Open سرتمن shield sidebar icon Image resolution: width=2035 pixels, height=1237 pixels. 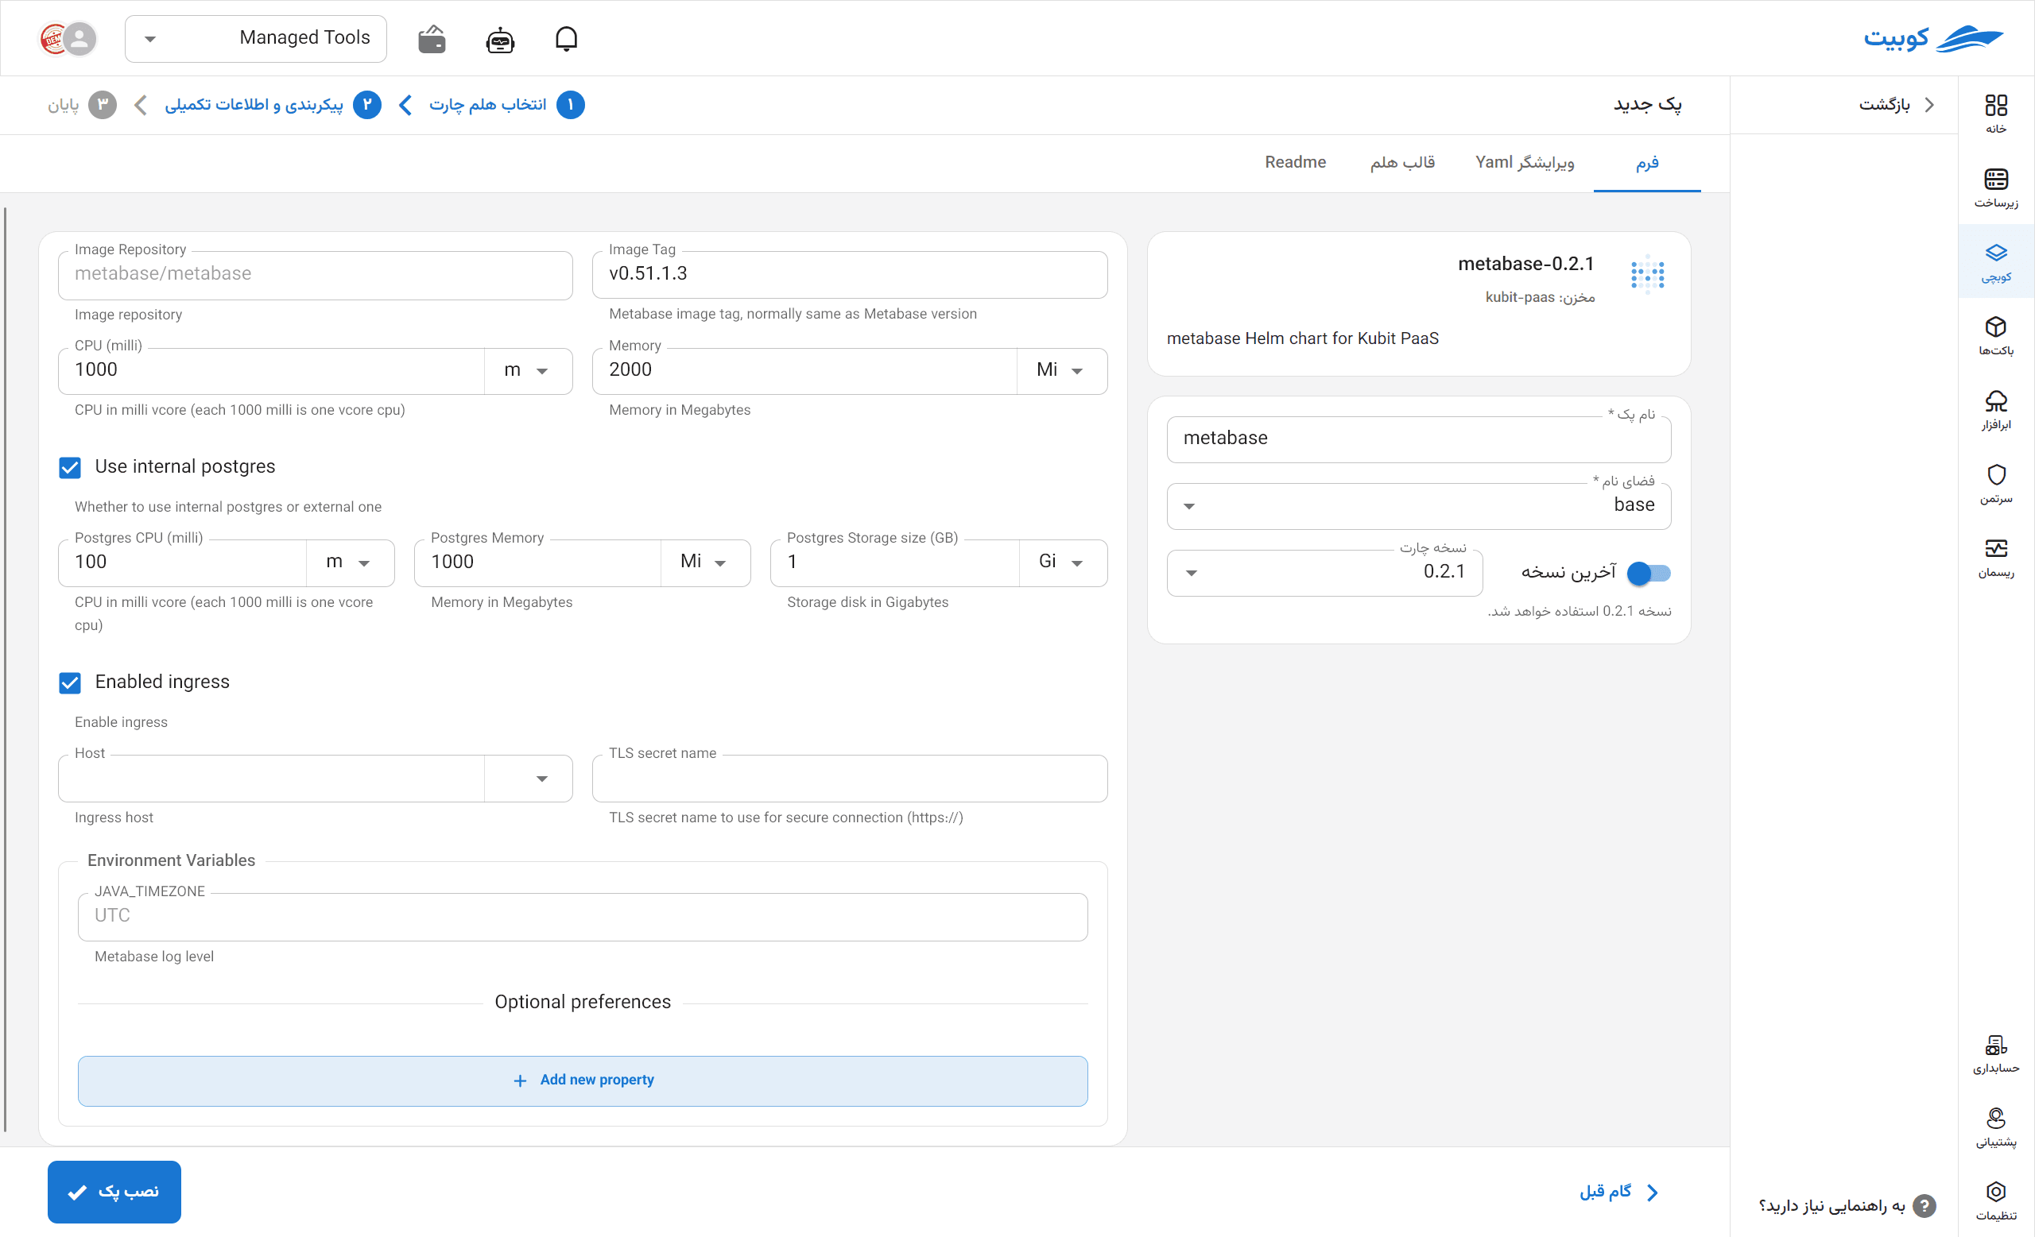[x=1995, y=484]
